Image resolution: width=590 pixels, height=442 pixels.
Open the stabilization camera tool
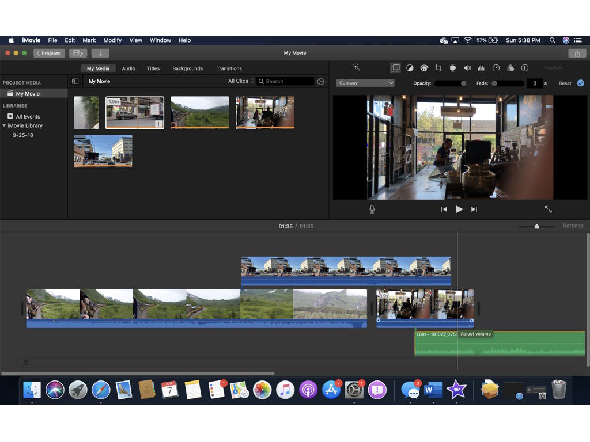pyautogui.click(x=453, y=68)
